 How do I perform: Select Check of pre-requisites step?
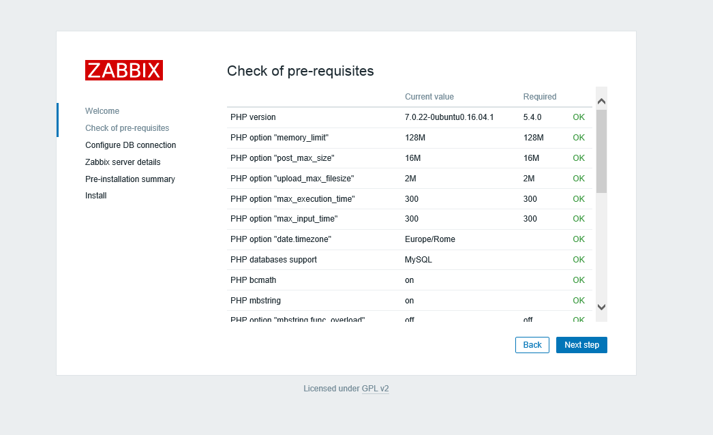click(127, 128)
